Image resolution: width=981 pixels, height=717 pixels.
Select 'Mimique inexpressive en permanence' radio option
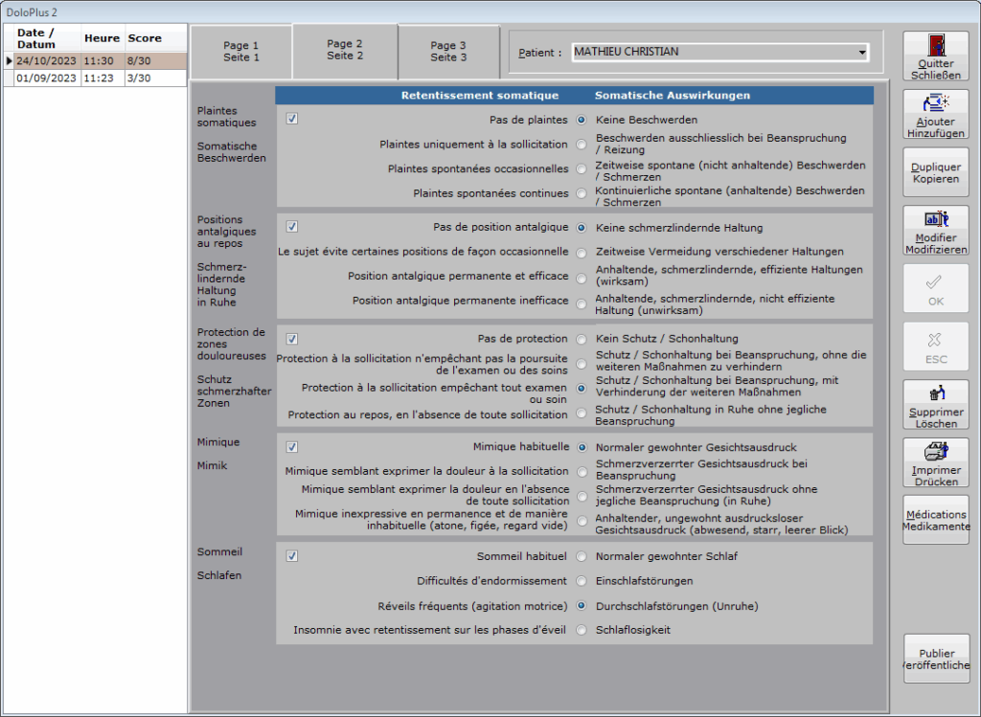coord(582,522)
